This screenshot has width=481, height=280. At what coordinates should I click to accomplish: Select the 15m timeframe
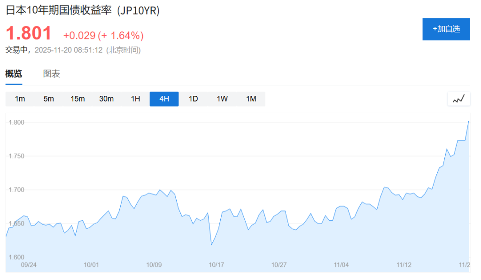(78, 99)
